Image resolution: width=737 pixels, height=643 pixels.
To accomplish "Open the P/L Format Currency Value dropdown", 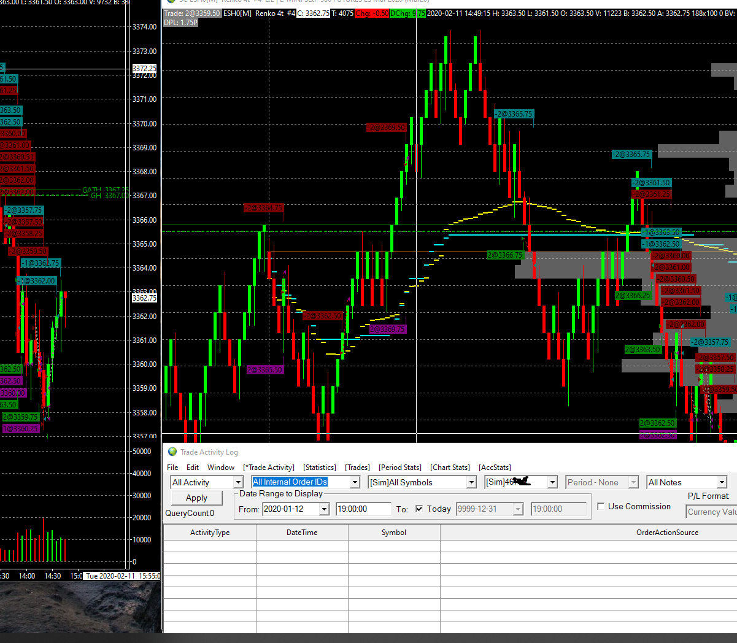I will [711, 512].
